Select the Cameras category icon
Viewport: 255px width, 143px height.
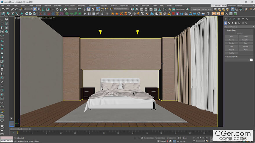click(236, 23)
